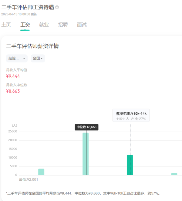
Task: Click the 2023-04-13 更新 timestamp
Action: [x=19, y=14]
